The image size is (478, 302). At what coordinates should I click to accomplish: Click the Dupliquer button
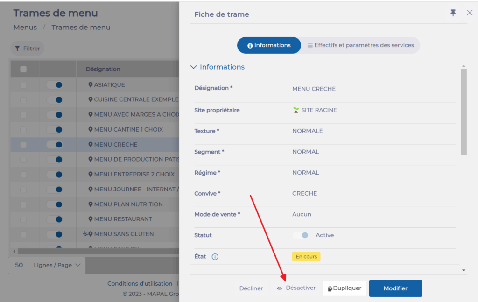(344, 288)
